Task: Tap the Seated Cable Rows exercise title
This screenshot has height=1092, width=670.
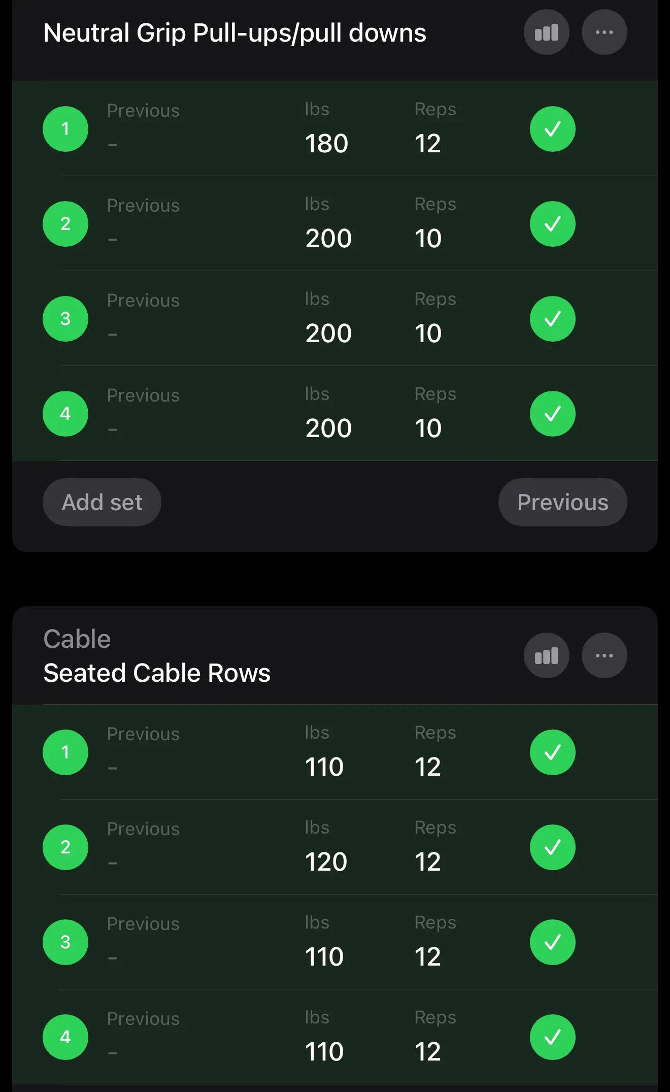Action: (157, 673)
